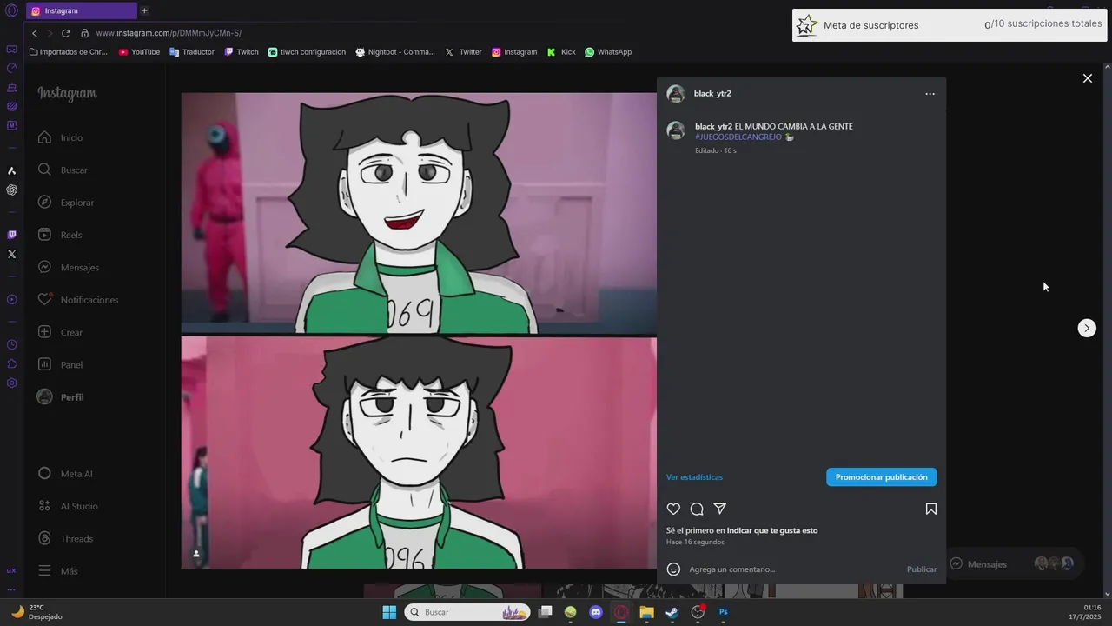Open the Nightbot bookmark
Screen dimensions: 1112x626
(x=395, y=52)
